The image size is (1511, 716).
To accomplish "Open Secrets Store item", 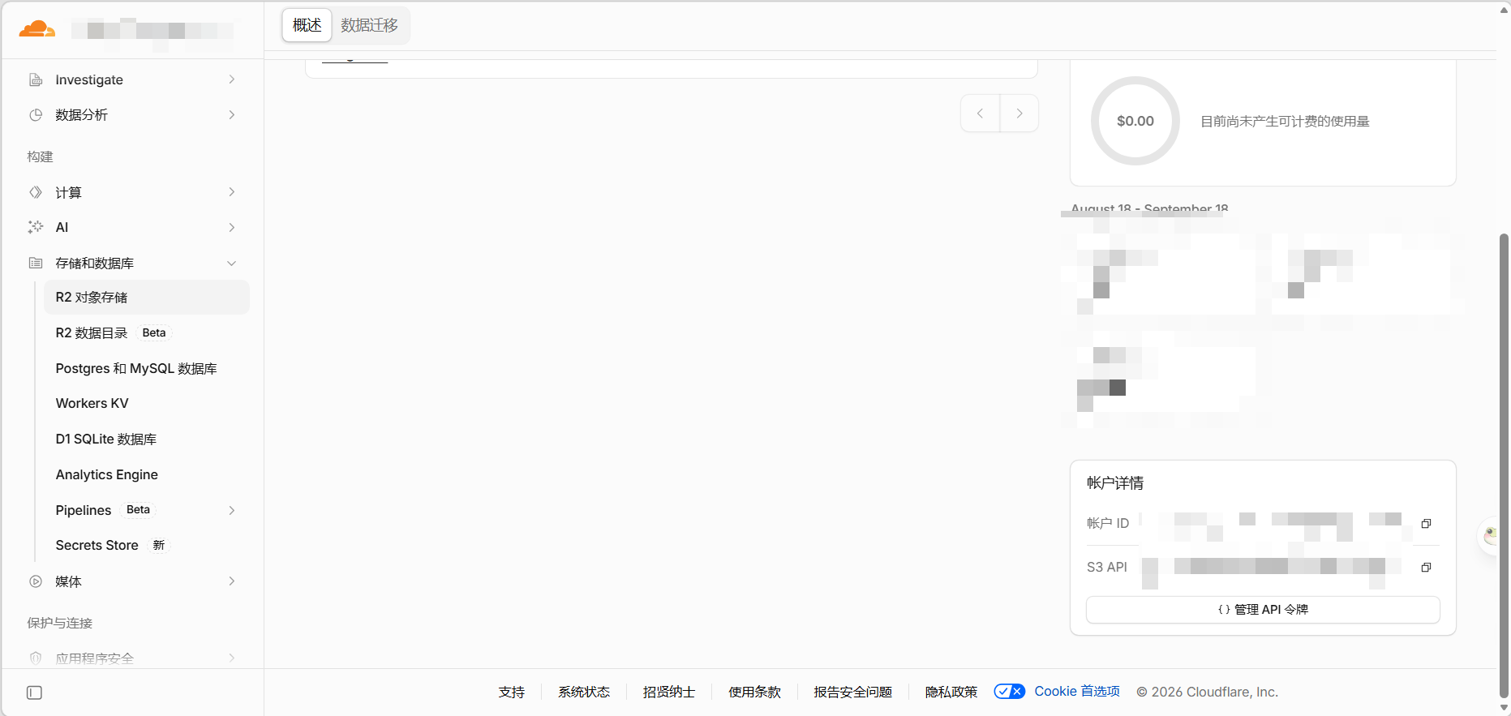I will tap(147, 546).
